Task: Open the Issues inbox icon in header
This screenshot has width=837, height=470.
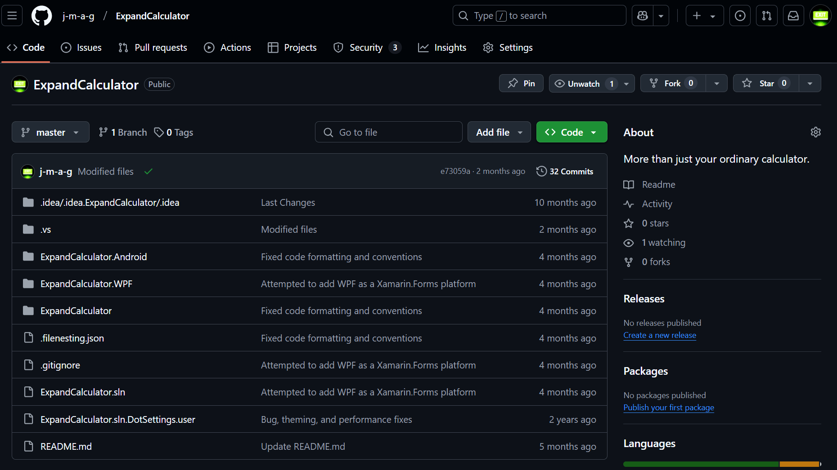Action: click(740, 16)
